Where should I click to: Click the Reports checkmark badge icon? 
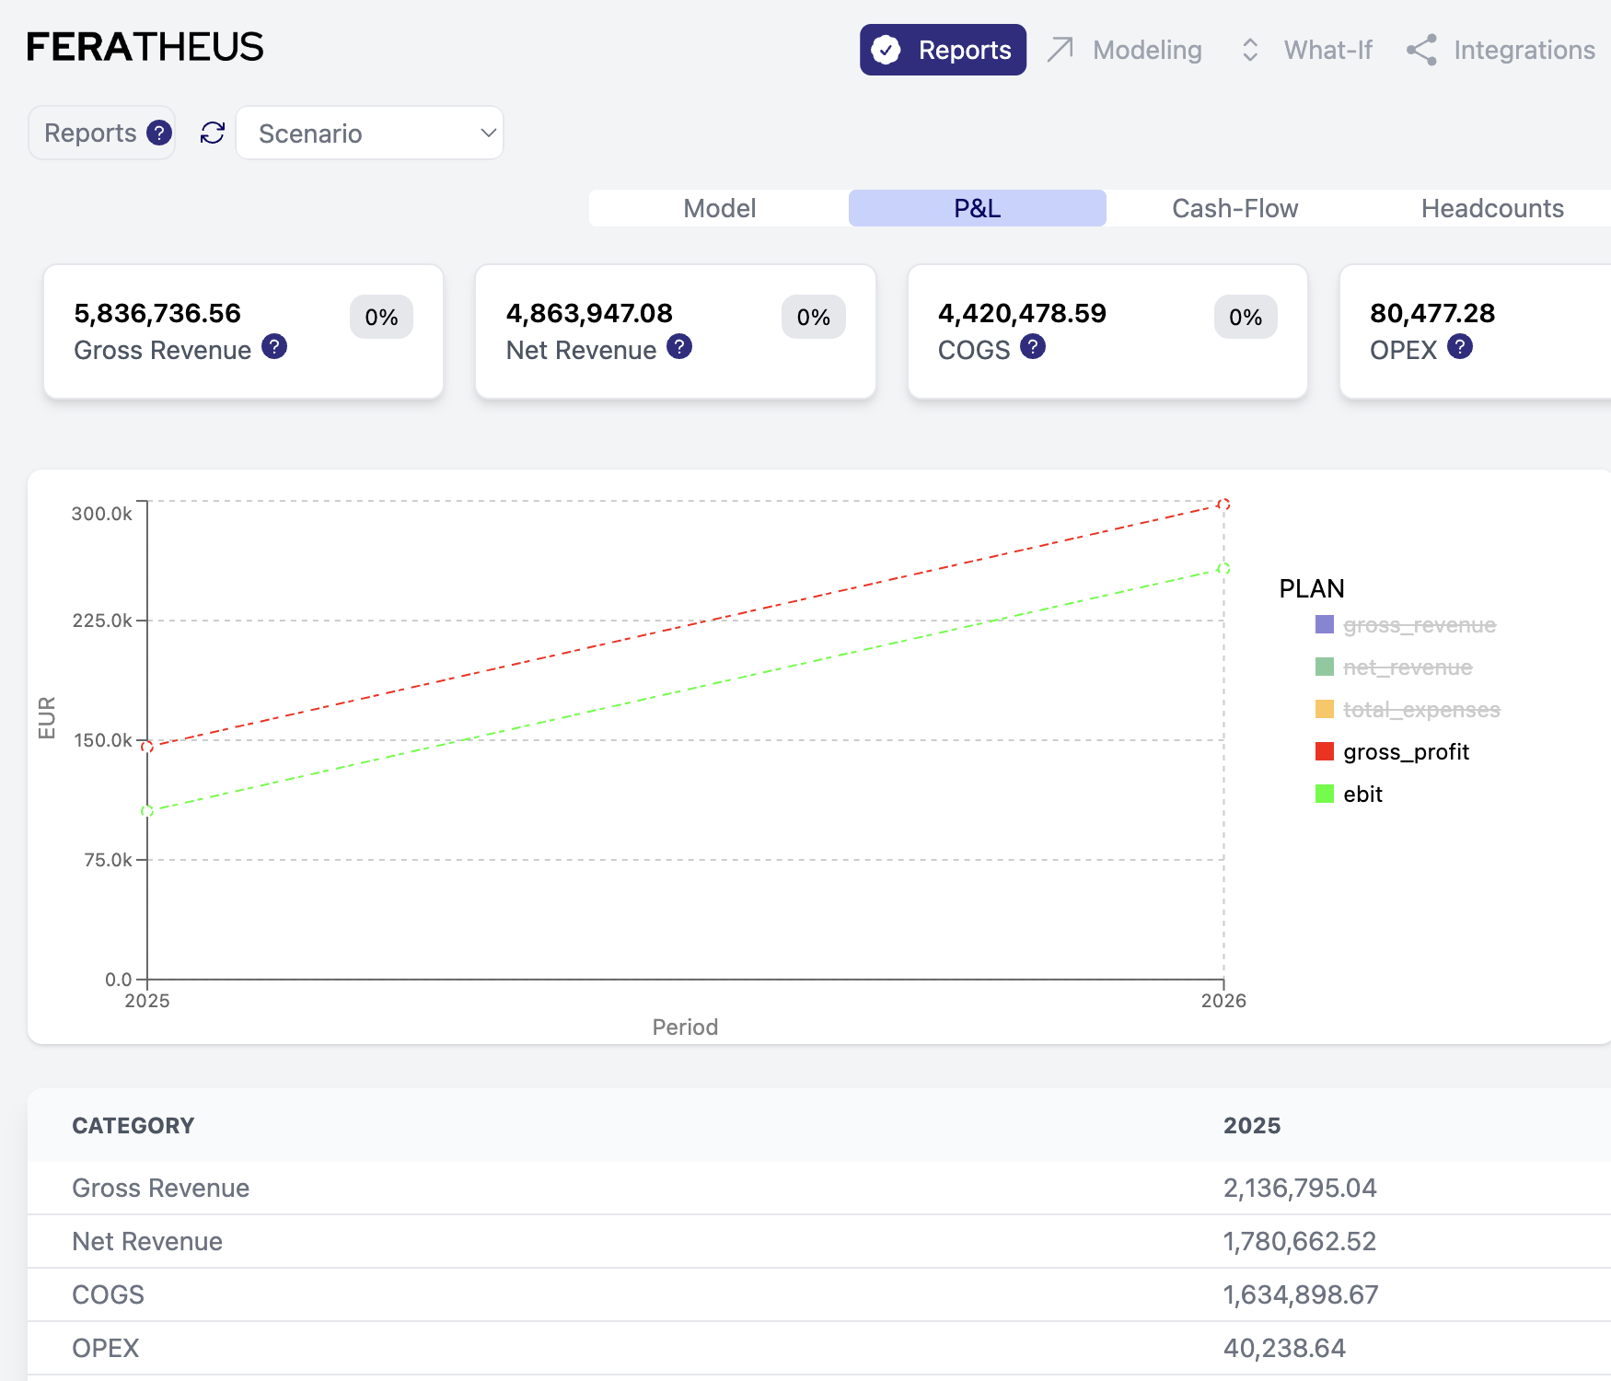tap(886, 50)
